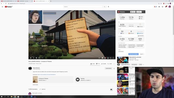
Task: Select the Indie games chip
Action: pos(134,65)
